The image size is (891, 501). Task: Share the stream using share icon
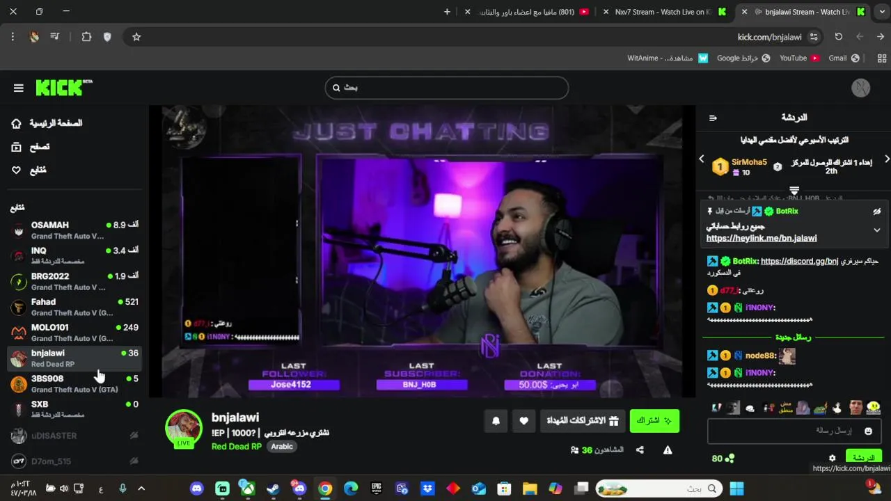click(x=640, y=450)
